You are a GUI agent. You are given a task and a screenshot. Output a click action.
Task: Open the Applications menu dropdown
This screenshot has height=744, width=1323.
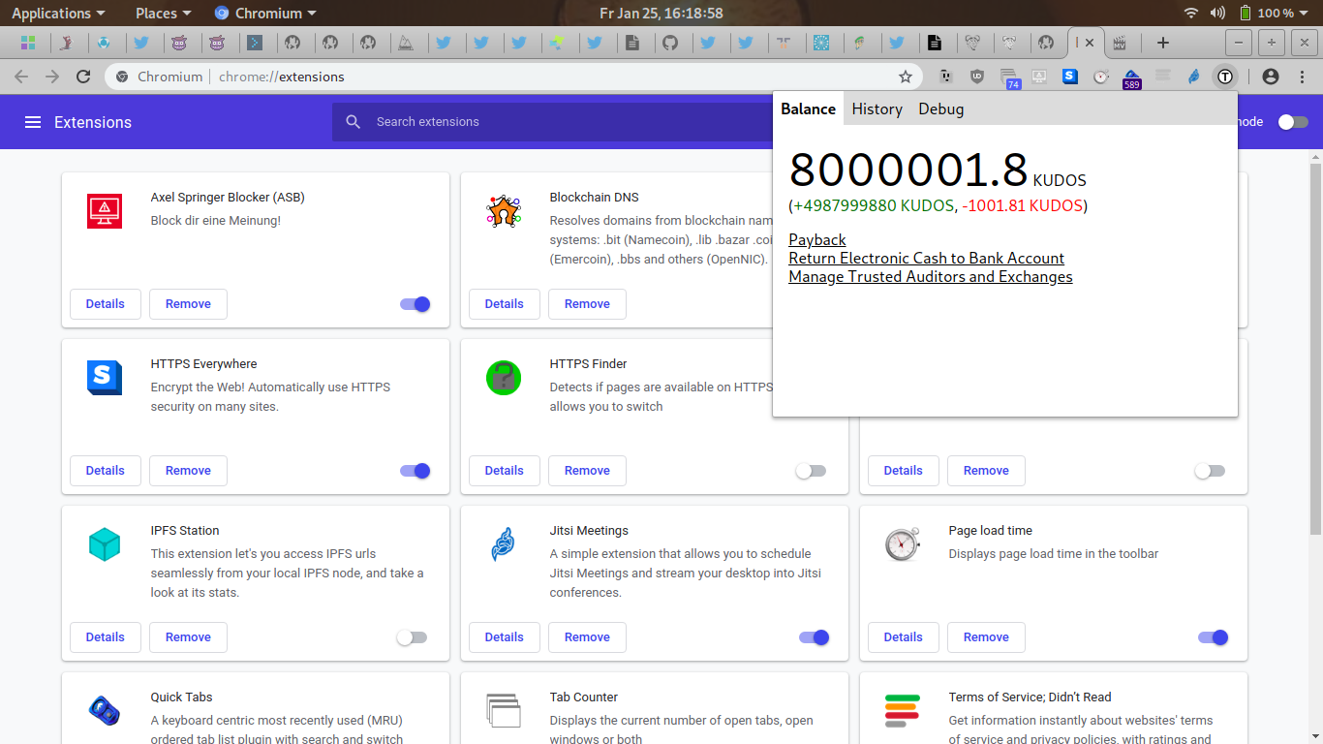point(58,13)
